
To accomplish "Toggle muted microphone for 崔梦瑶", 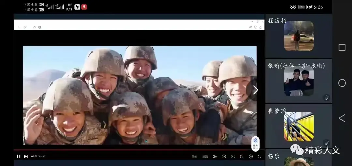I will coord(326,143).
